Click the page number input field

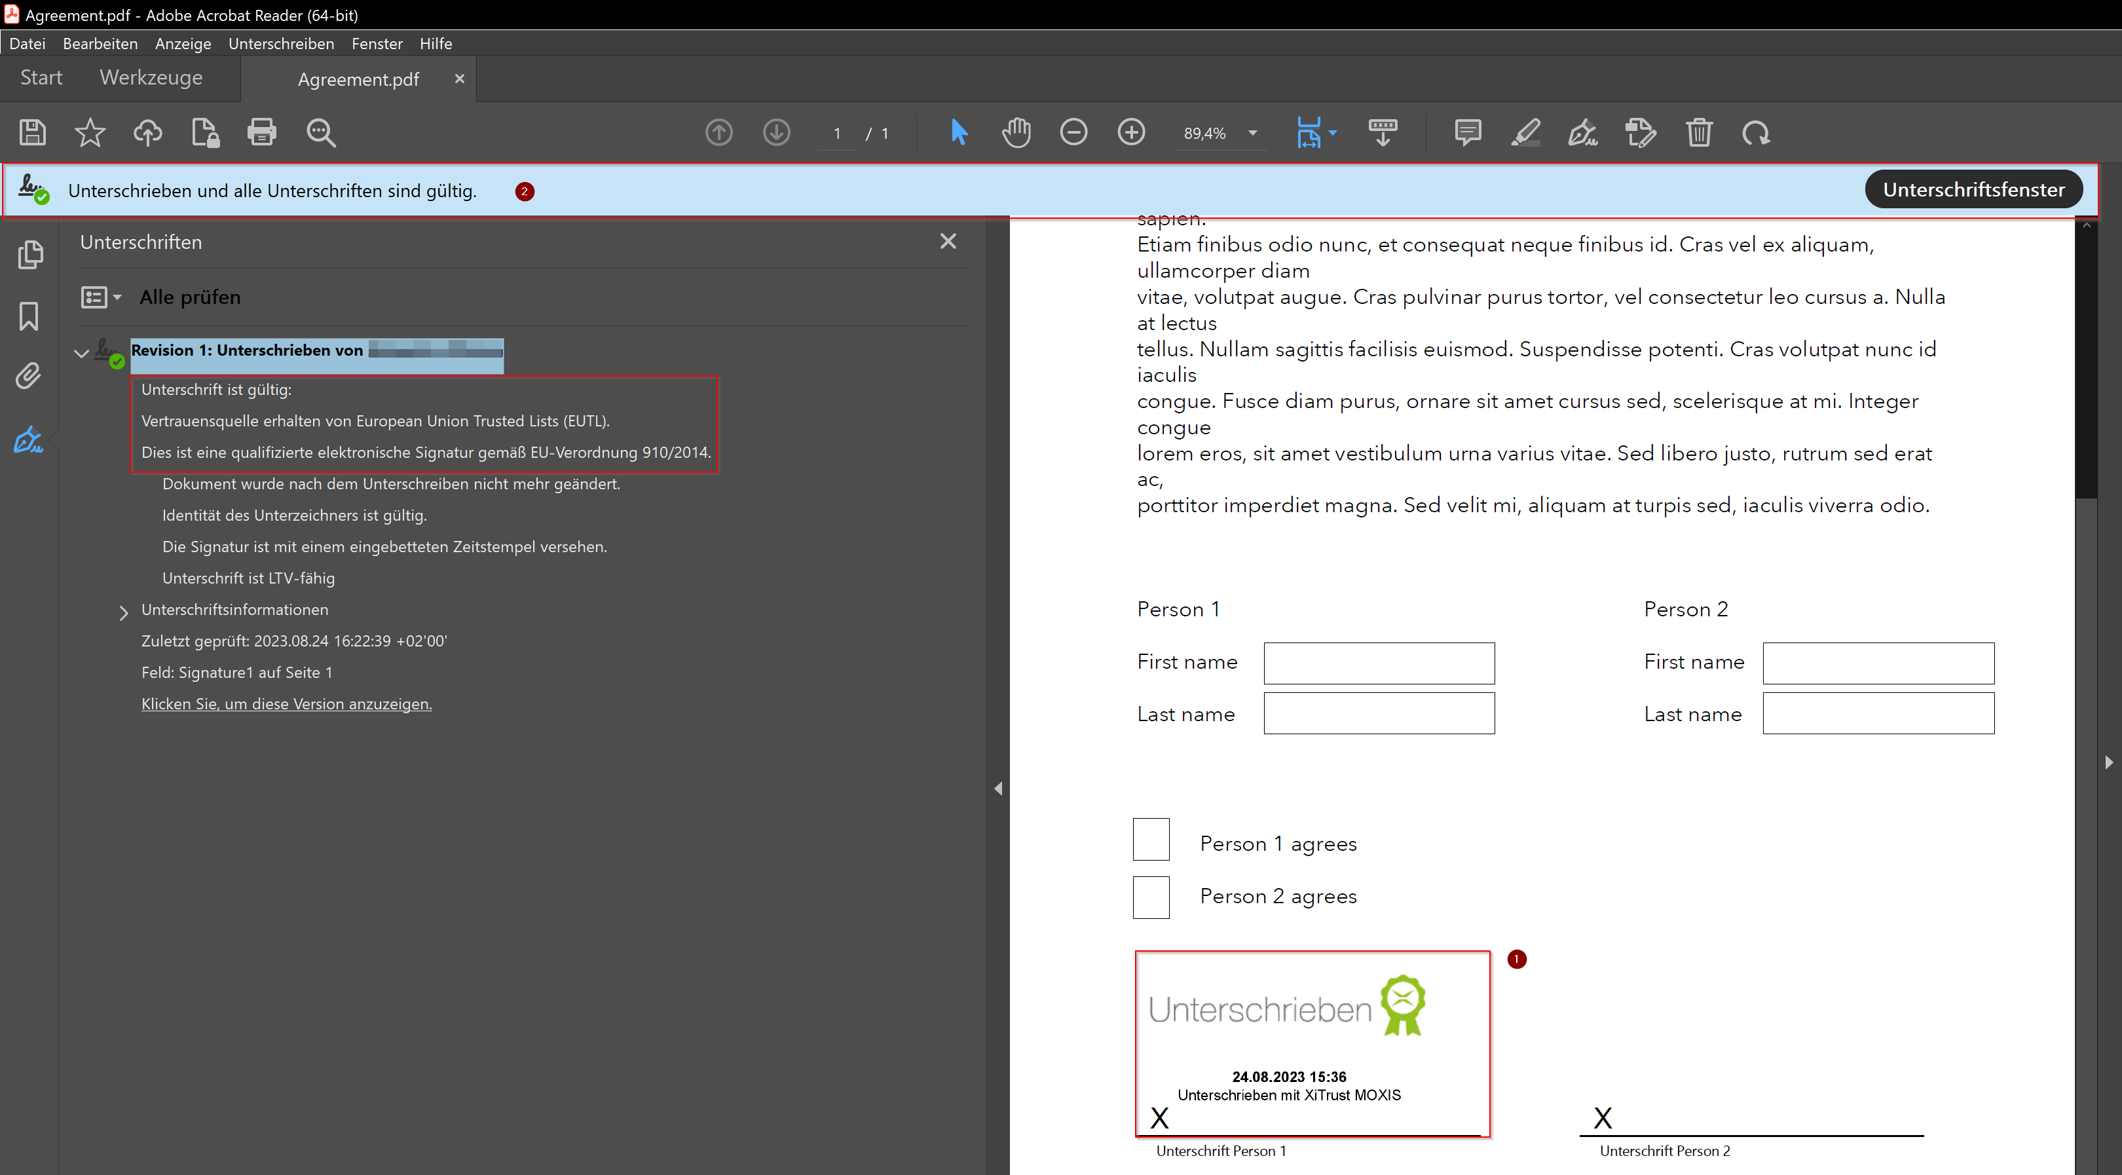click(x=836, y=133)
